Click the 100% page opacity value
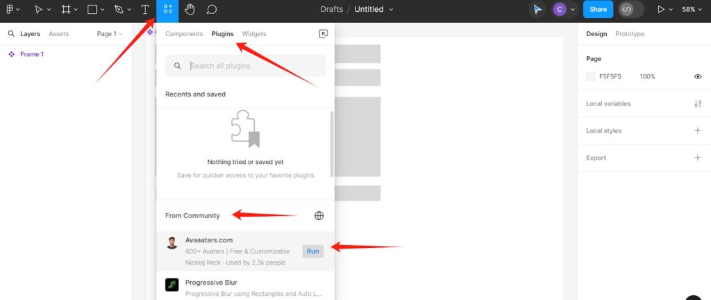This screenshot has height=300, width=711. click(648, 76)
